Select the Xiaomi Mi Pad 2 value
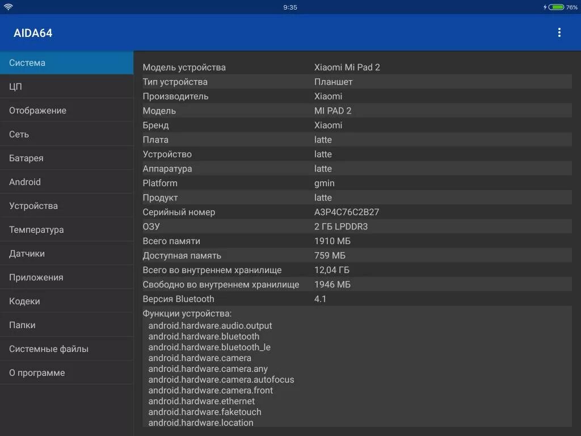581x436 pixels. pos(347,67)
